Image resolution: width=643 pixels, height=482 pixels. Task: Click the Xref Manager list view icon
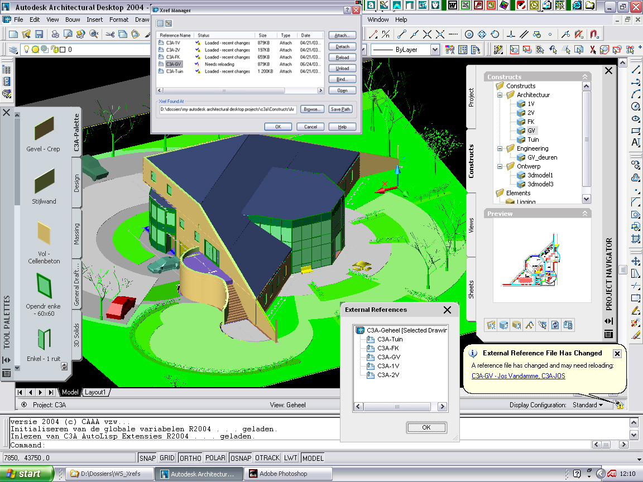click(x=160, y=23)
